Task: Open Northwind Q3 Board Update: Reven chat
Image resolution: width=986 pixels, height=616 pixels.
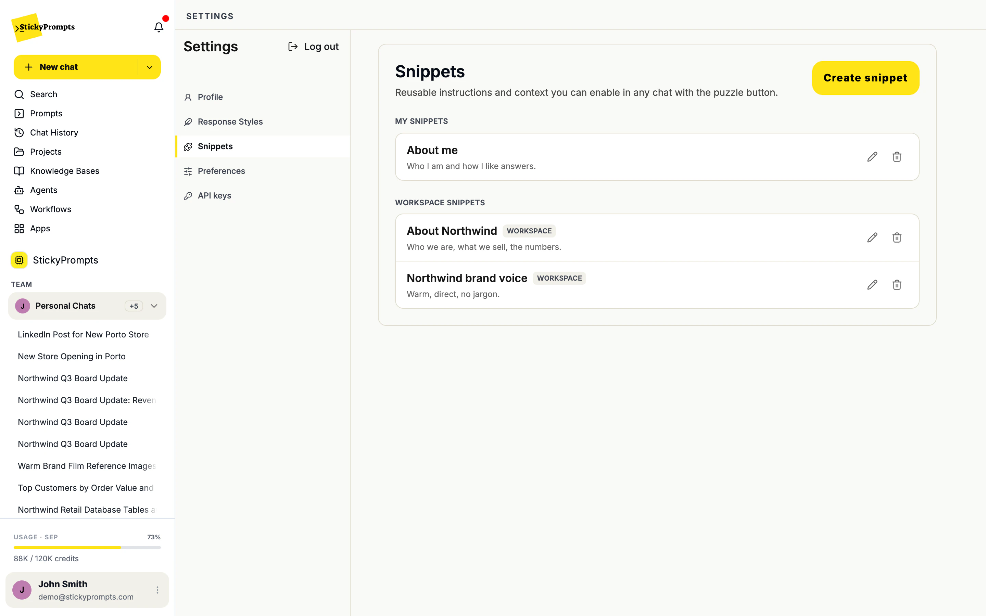Action: 87,400
